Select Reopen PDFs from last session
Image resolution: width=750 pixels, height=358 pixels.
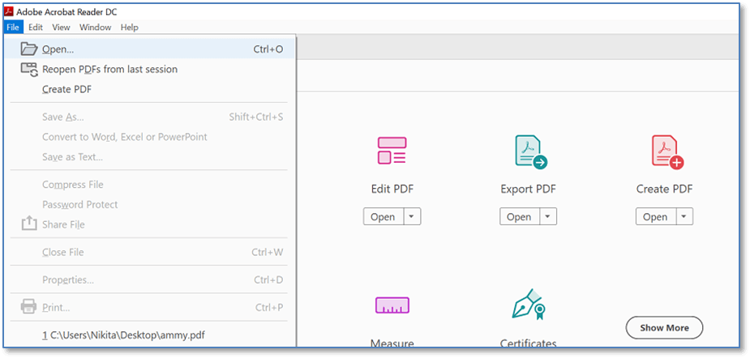pyautogui.click(x=149, y=70)
